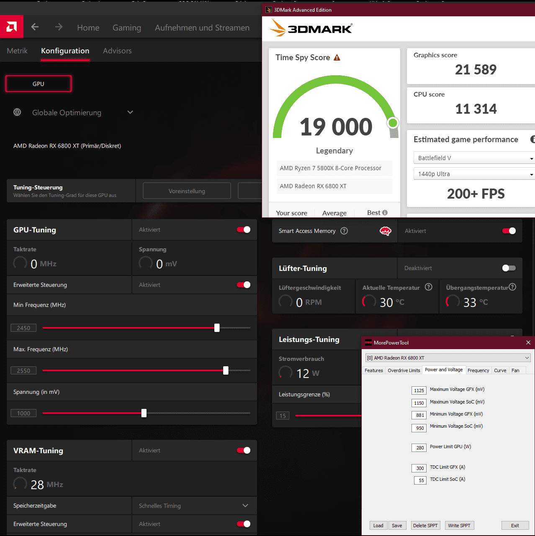
Task: Click Maximum Voltage SoC 1150 field
Action: coord(419,403)
